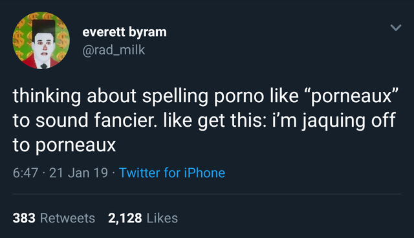Click the number 383 in the stats row
The height and width of the screenshot is (238, 414).
[x=24, y=218]
